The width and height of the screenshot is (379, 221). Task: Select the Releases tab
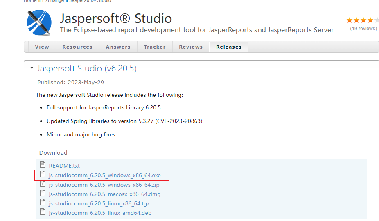click(x=229, y=47)
